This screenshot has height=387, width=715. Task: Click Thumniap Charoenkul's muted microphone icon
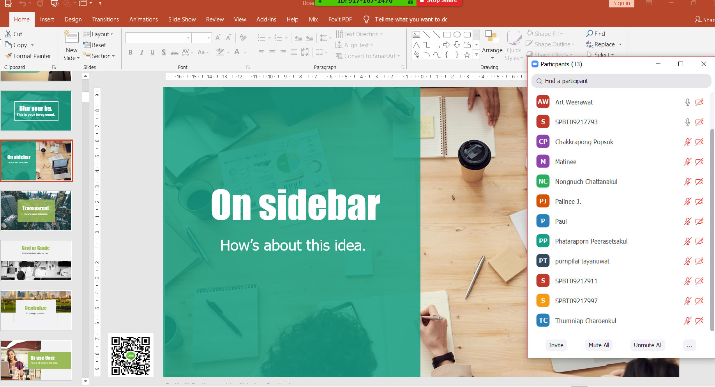point(688,321)
